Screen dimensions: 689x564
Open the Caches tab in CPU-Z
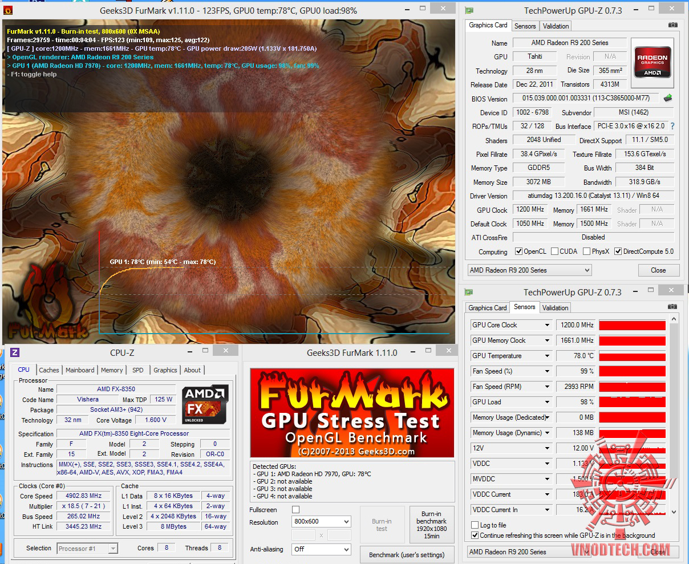coord(49,370)
